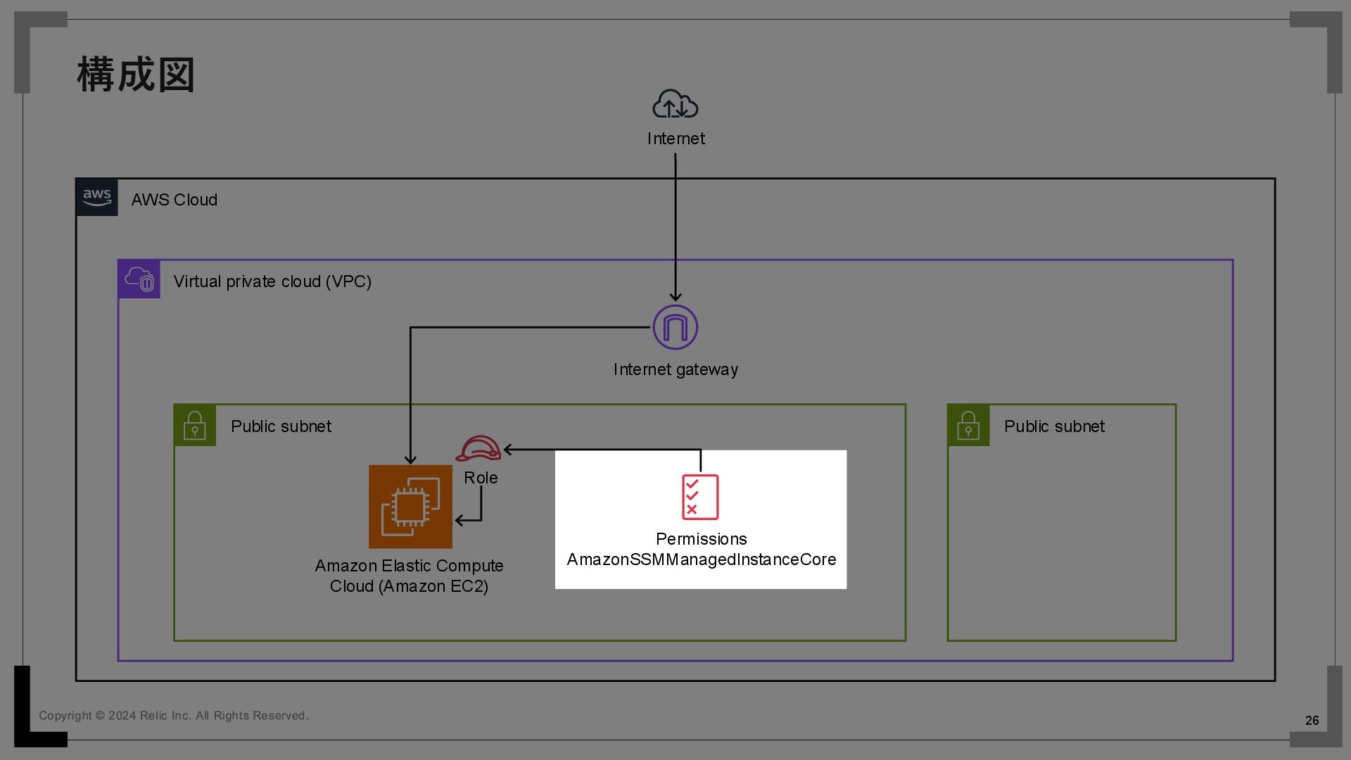Select the Internet gateway icon
Image resolution: width=1351 pixels, height=760 pixels.
(x=675, y=327)
